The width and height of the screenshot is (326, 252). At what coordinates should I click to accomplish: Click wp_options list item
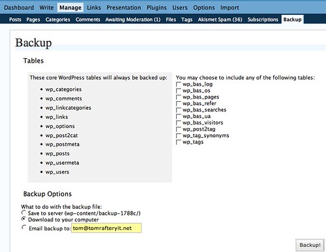click(x=60, y=126)
